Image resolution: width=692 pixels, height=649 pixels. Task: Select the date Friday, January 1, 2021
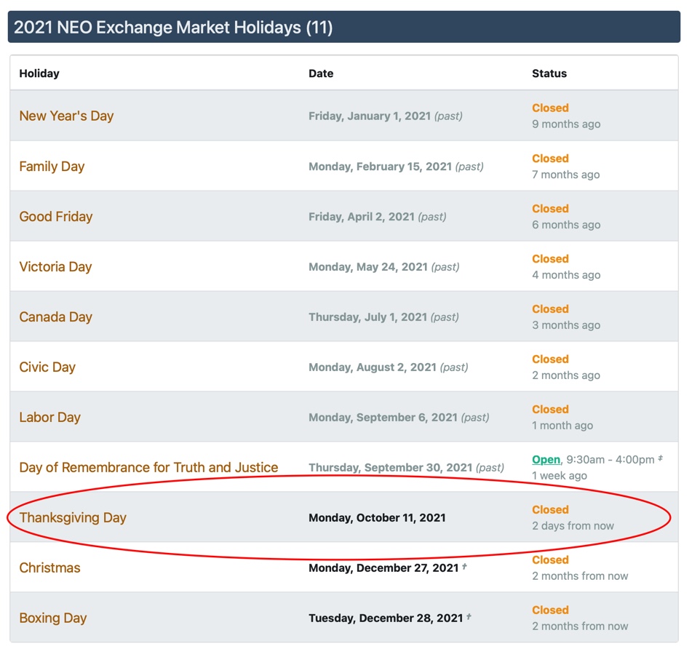[x=370, y=116]
